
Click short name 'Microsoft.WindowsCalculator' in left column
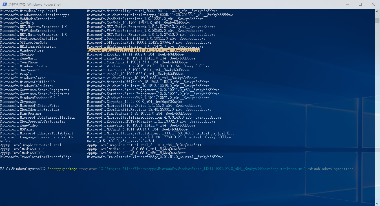click(x=27, y=86)
